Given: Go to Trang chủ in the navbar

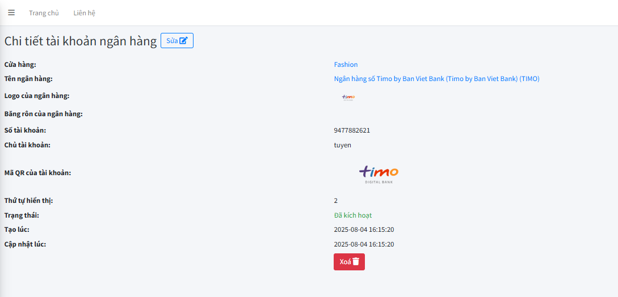Looking at the screenshot, I should tap(44, 13).
